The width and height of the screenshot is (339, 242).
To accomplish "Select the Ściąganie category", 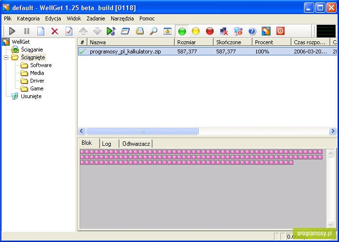I will pyautogui.click(x=32, y=50).
